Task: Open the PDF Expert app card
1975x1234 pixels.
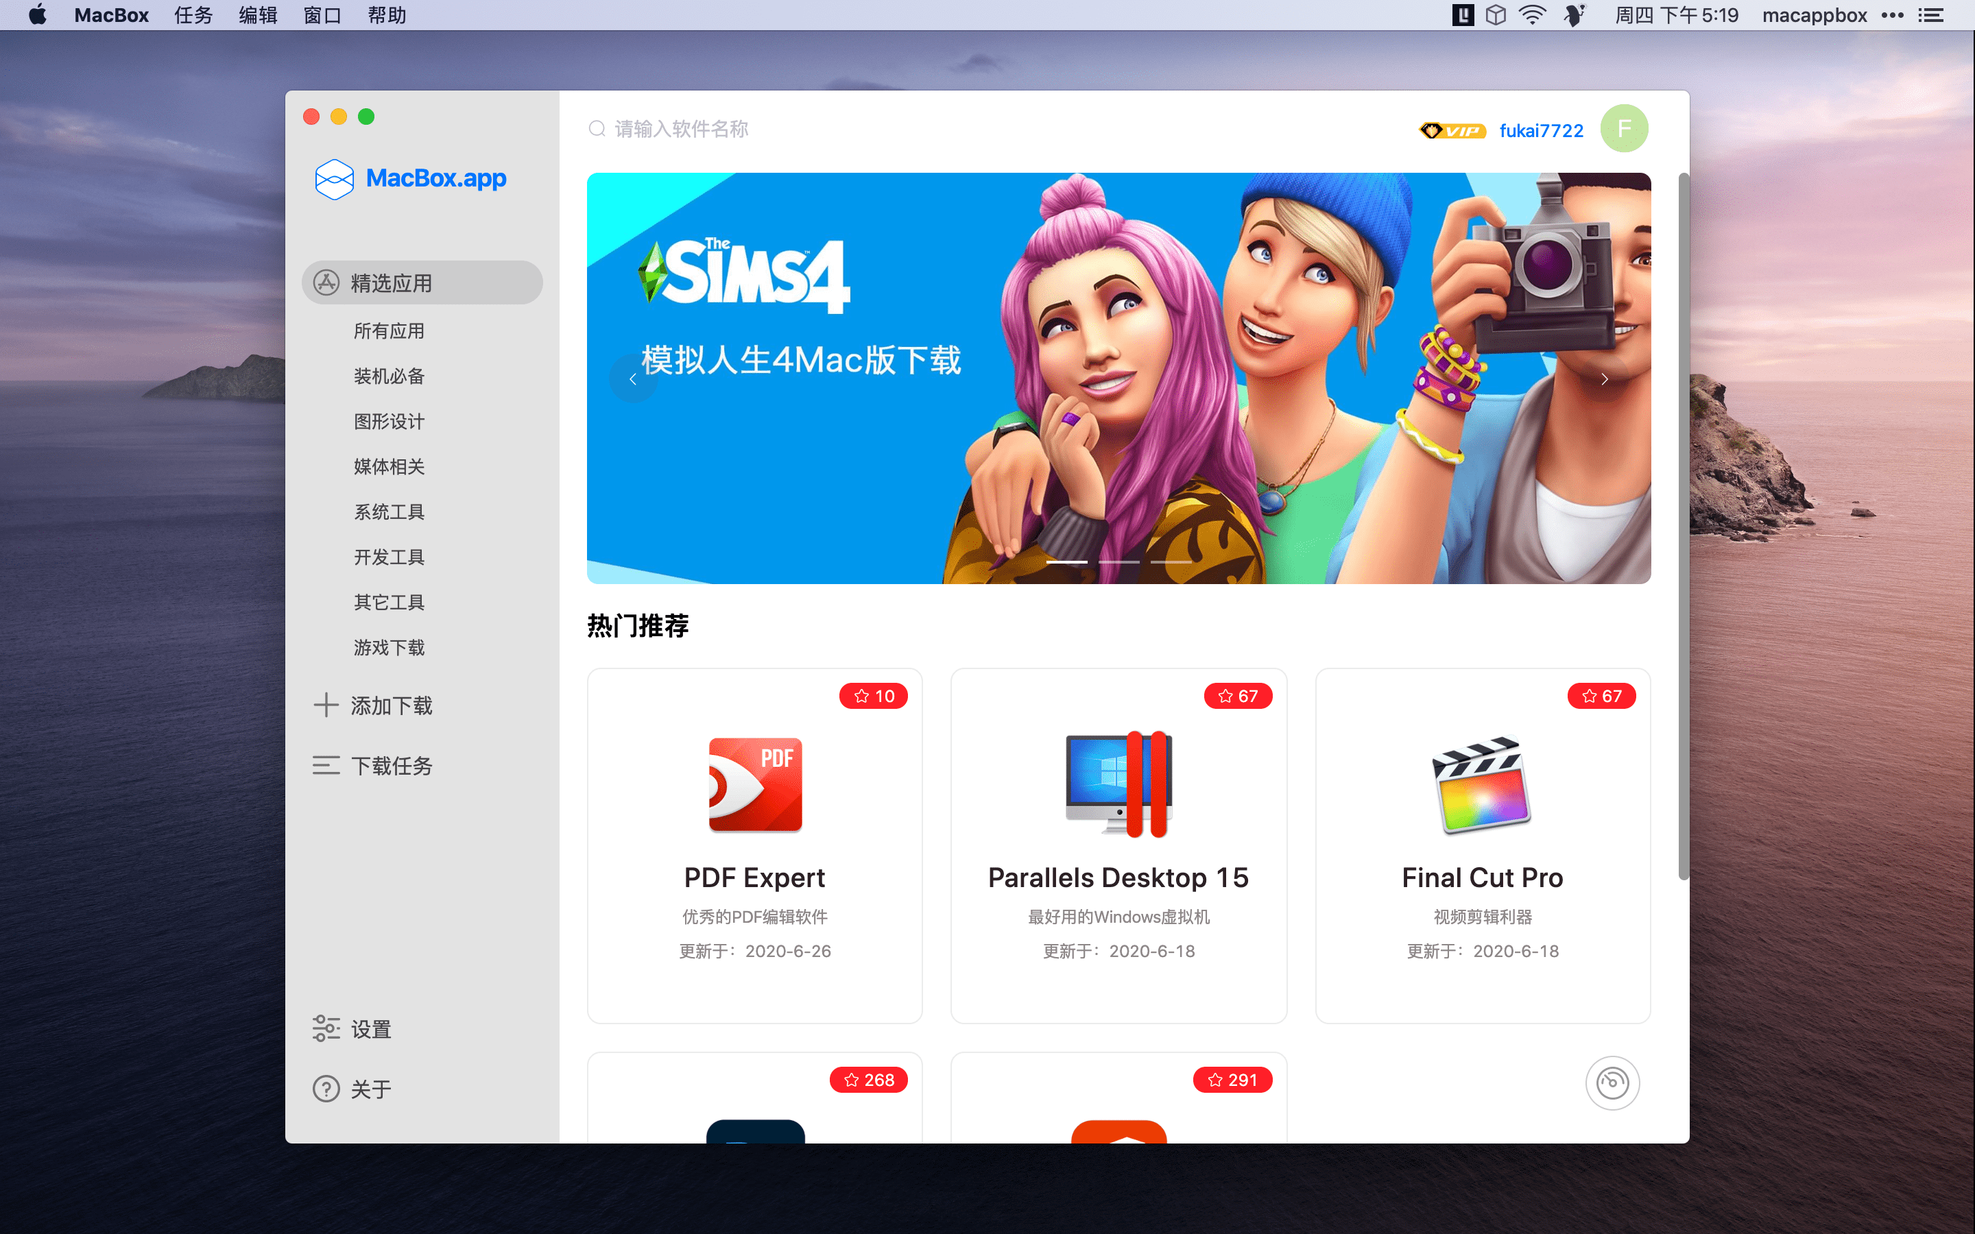Action: click(x=754, y=845)
